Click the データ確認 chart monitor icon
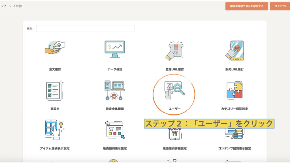 pyautogui.click(x=115, y=50)
